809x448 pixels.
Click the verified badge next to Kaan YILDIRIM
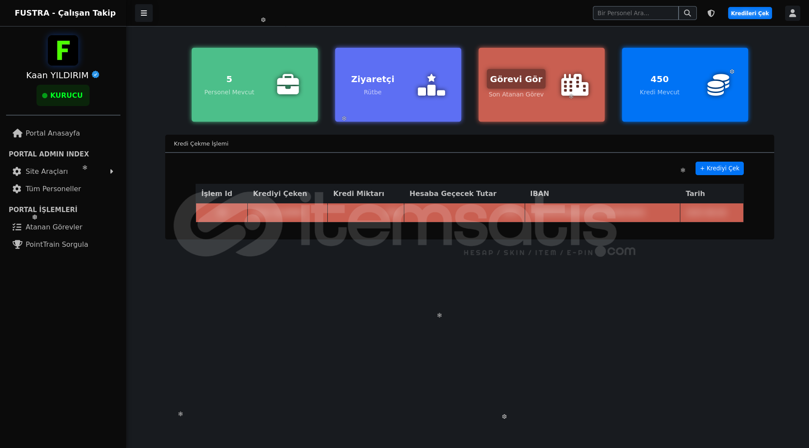(96, 75)
